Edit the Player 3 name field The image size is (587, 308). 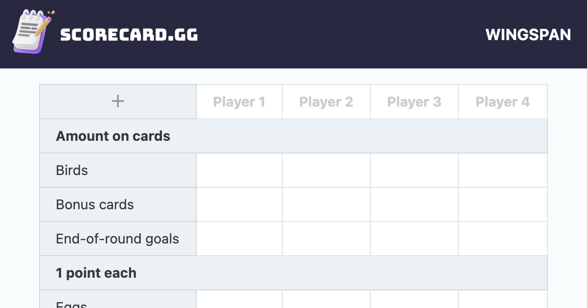point(414,102)
